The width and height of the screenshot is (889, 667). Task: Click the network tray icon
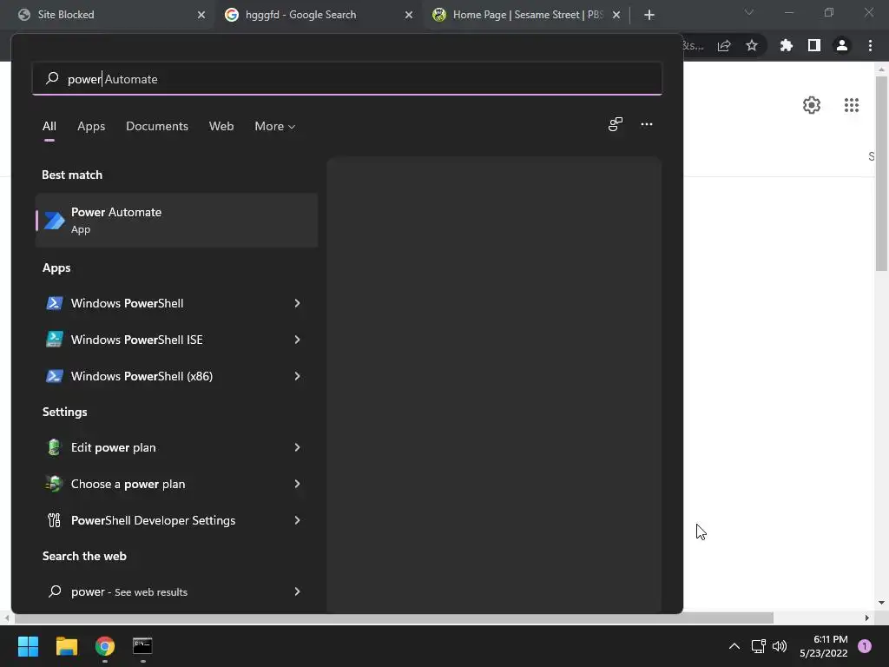tap(758, 646)
